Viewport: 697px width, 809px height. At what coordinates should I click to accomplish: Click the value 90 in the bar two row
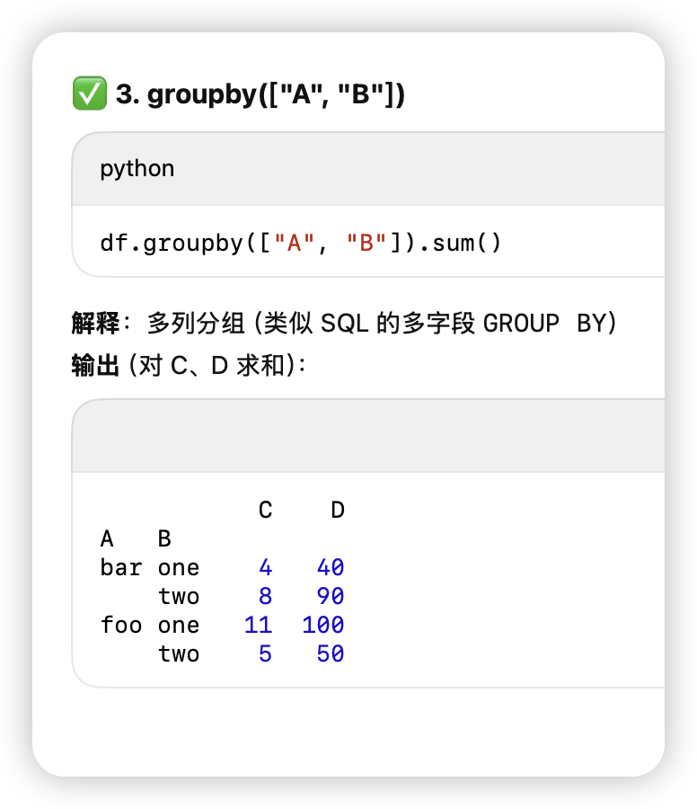click(330, 596)
